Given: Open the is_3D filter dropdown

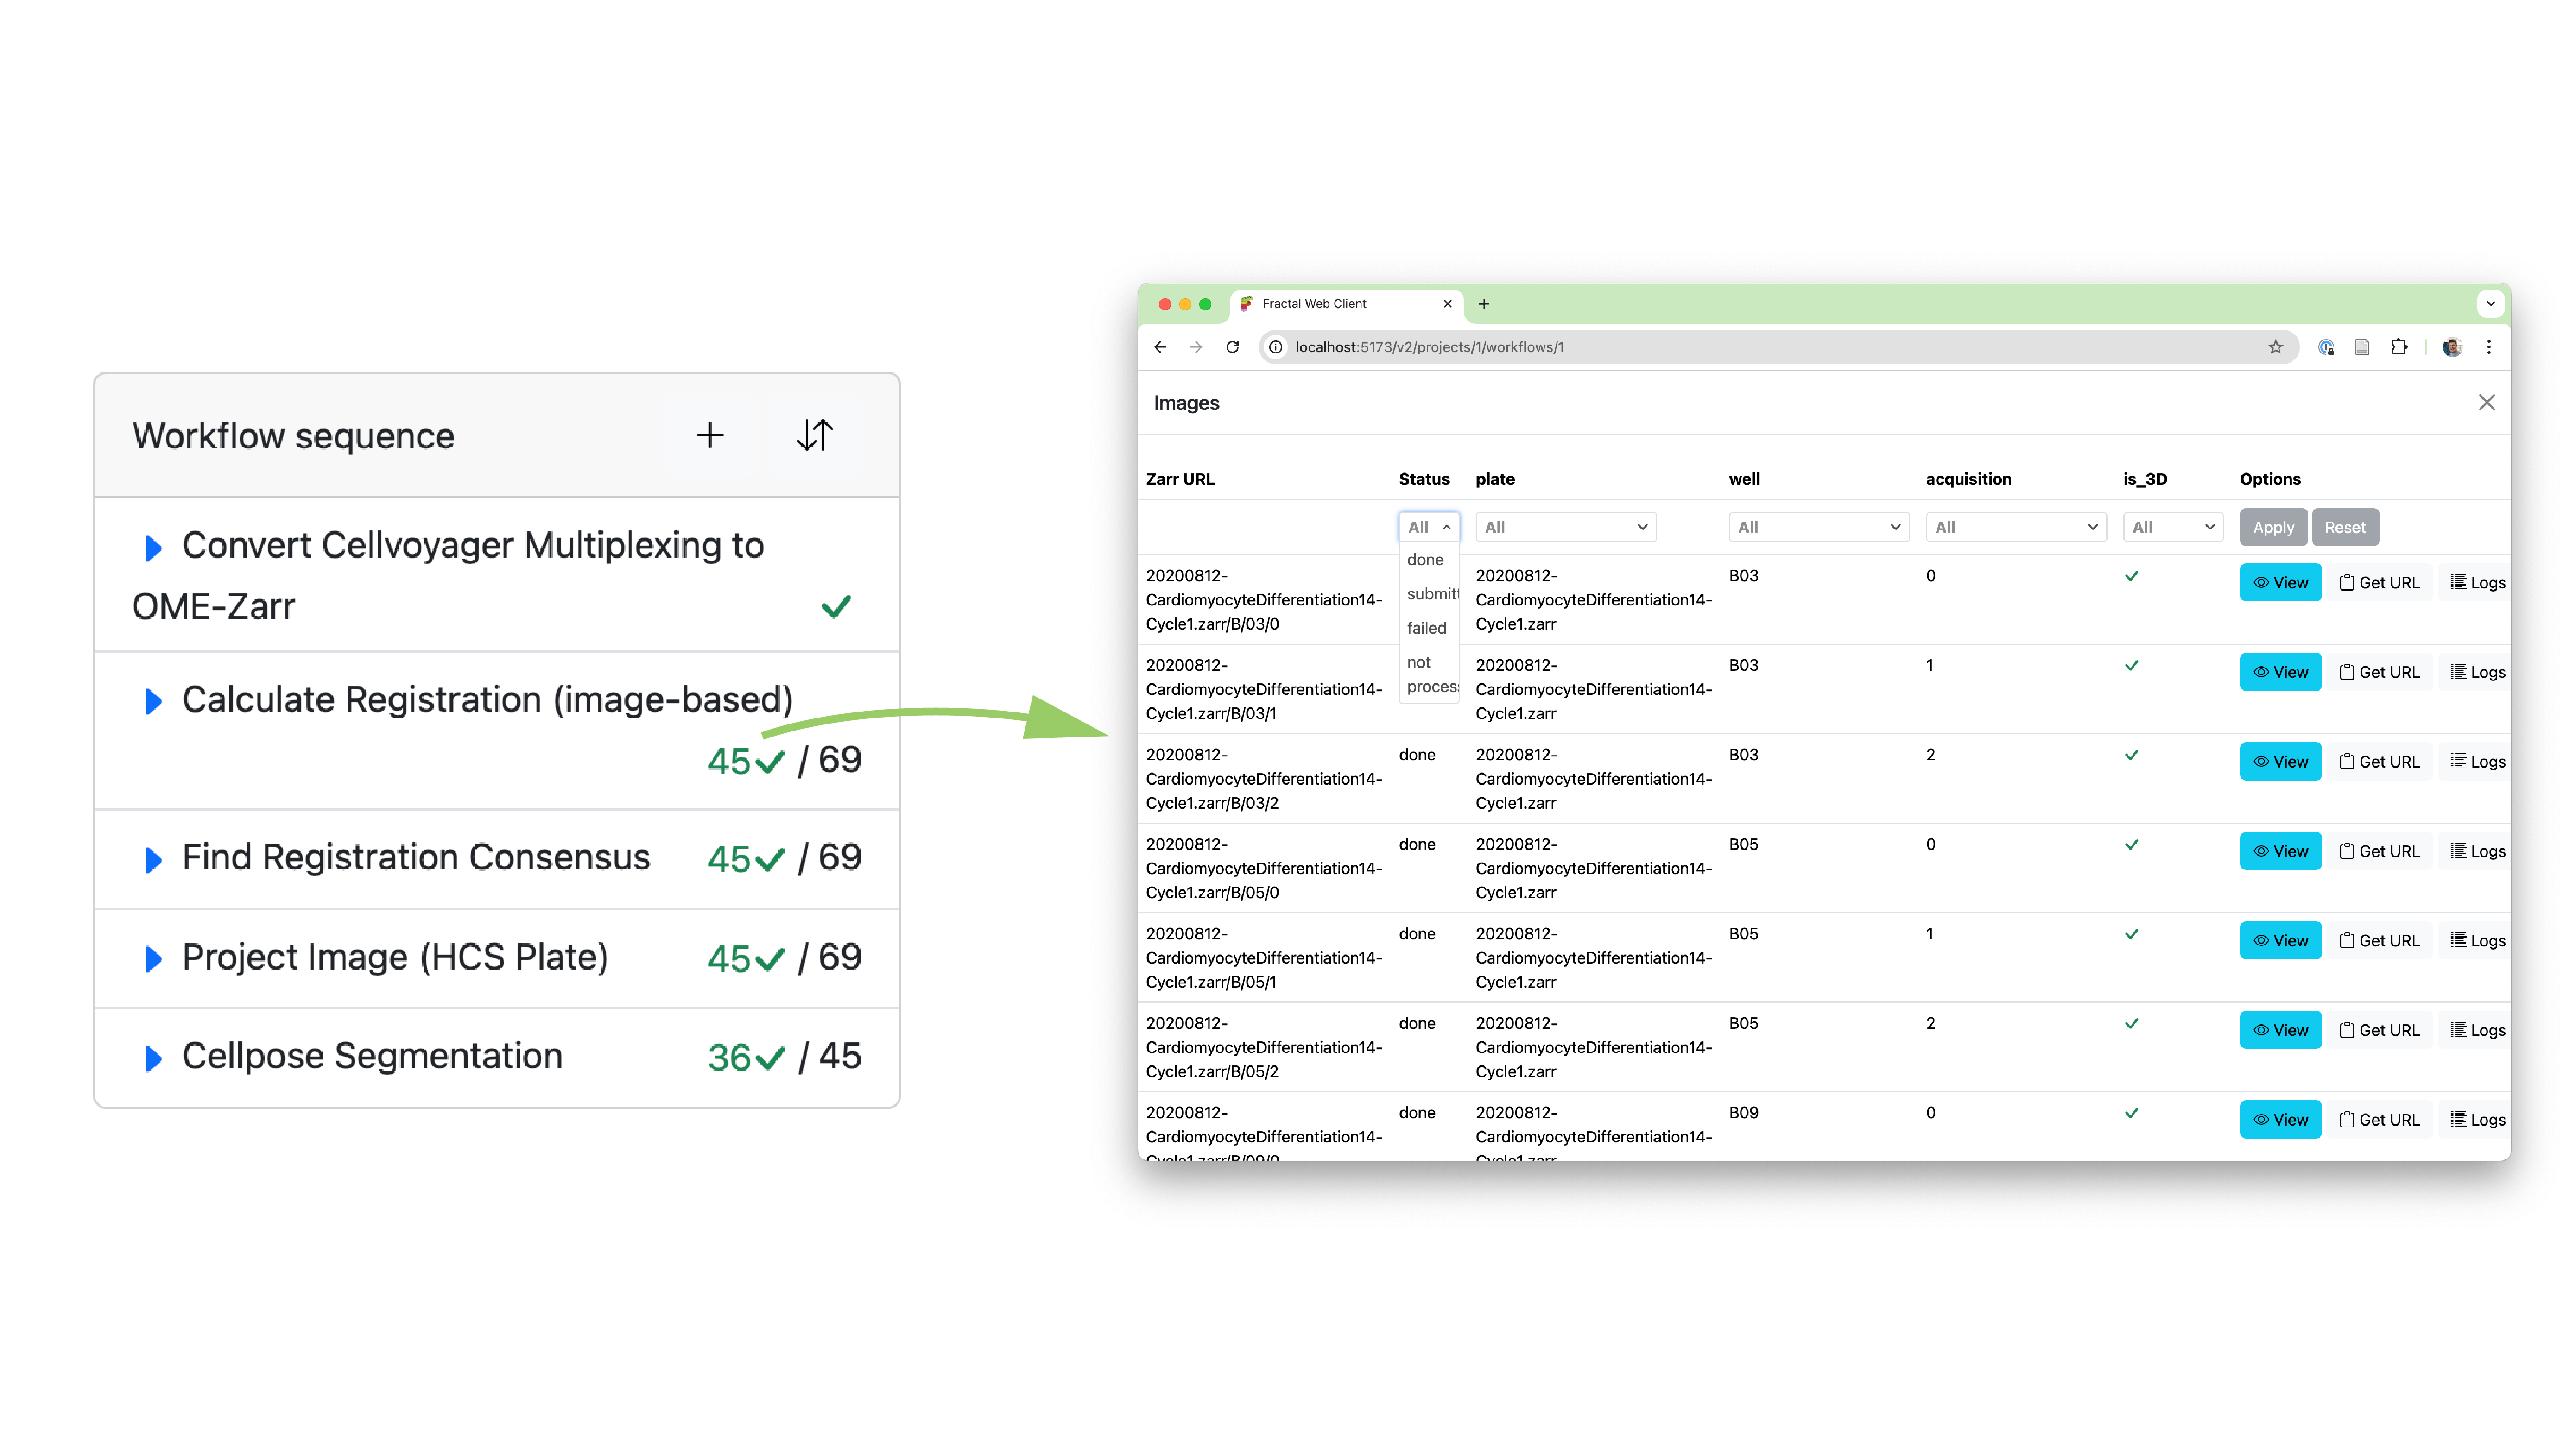Looking at the screenshot, I should tap(2173, 527).
